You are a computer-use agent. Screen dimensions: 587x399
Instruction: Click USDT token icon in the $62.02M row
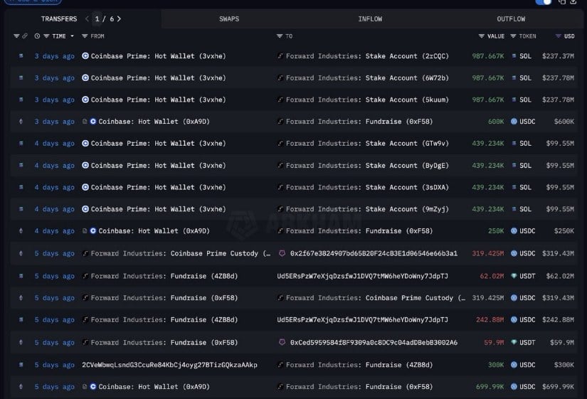[514, 276]
